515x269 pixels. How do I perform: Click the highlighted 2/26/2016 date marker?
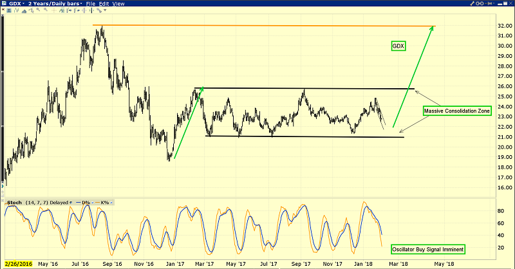click(x=17, y=264)
